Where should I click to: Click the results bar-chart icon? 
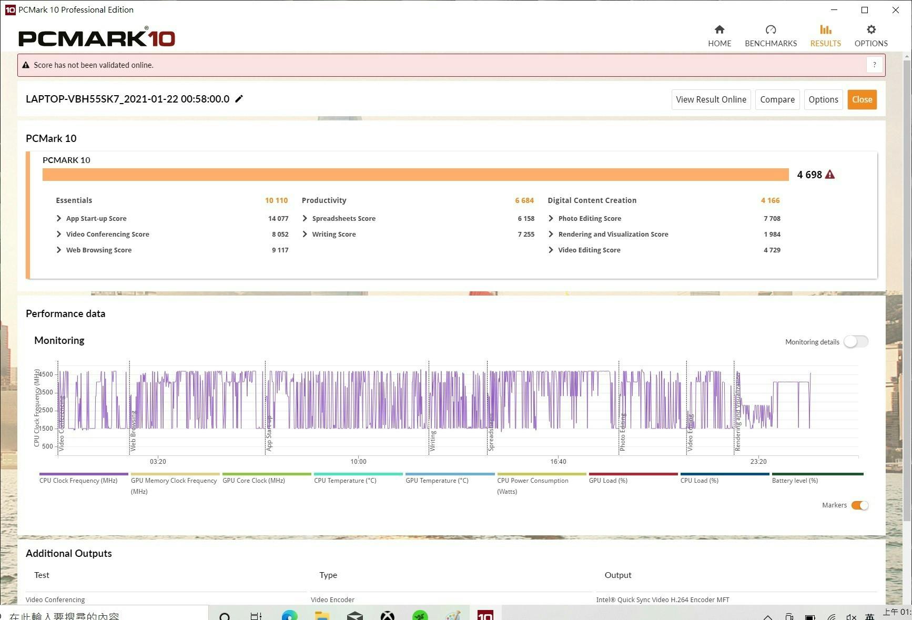[826, 29]
